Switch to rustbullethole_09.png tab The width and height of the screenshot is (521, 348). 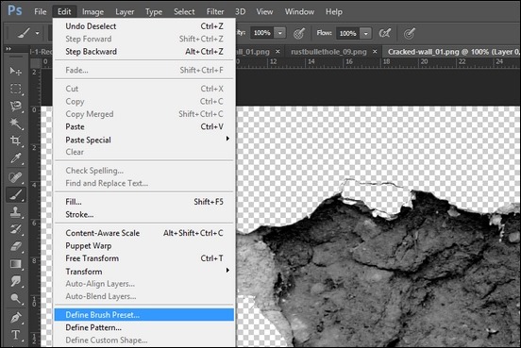coord(328,52)
